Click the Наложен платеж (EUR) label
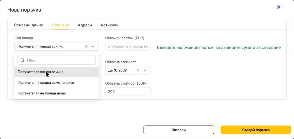Screen dimensions: 294x139 pyautogui.click(x=125, y=38)
